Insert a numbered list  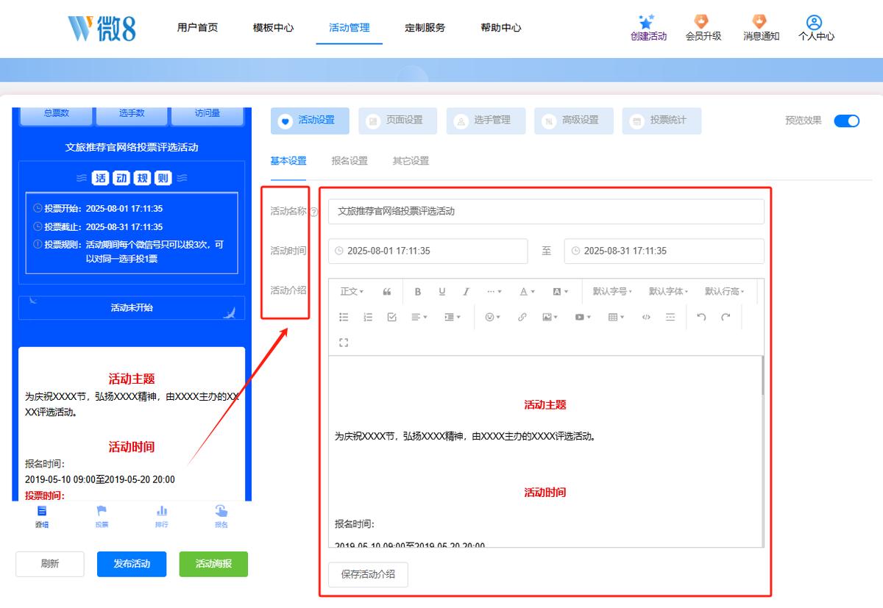(368, 317)
